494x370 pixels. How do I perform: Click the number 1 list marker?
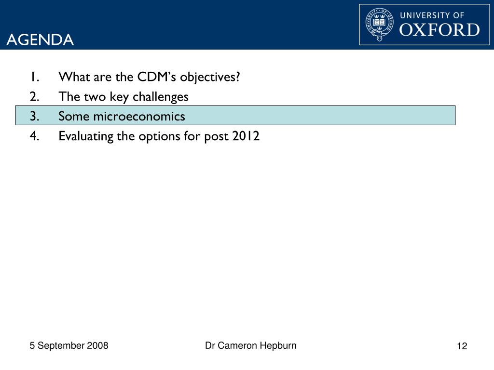click(x=35, y=77)
